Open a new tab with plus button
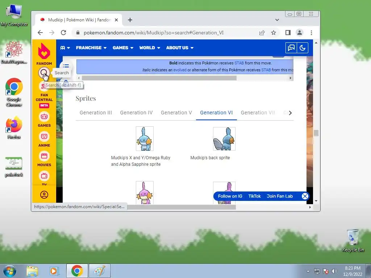371x278 pixels. click(x=130, y=20)
